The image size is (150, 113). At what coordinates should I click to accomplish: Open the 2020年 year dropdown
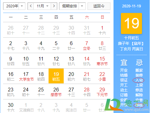pyautogui.click(x=14, y=6)
